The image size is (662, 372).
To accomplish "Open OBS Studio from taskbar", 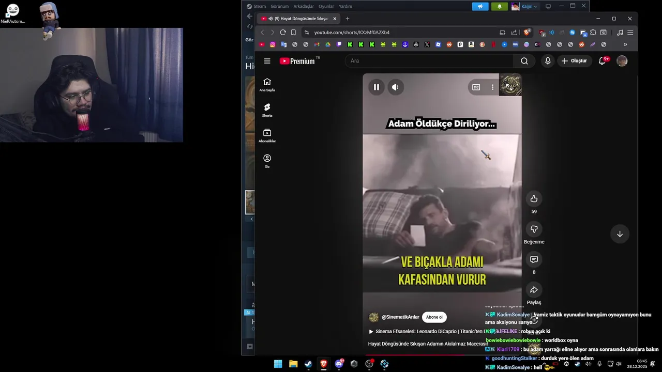I will (369, 364).
